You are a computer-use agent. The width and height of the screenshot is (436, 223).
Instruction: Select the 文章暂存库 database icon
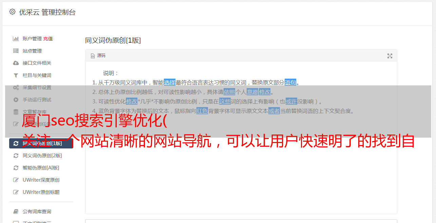(16, 112)
